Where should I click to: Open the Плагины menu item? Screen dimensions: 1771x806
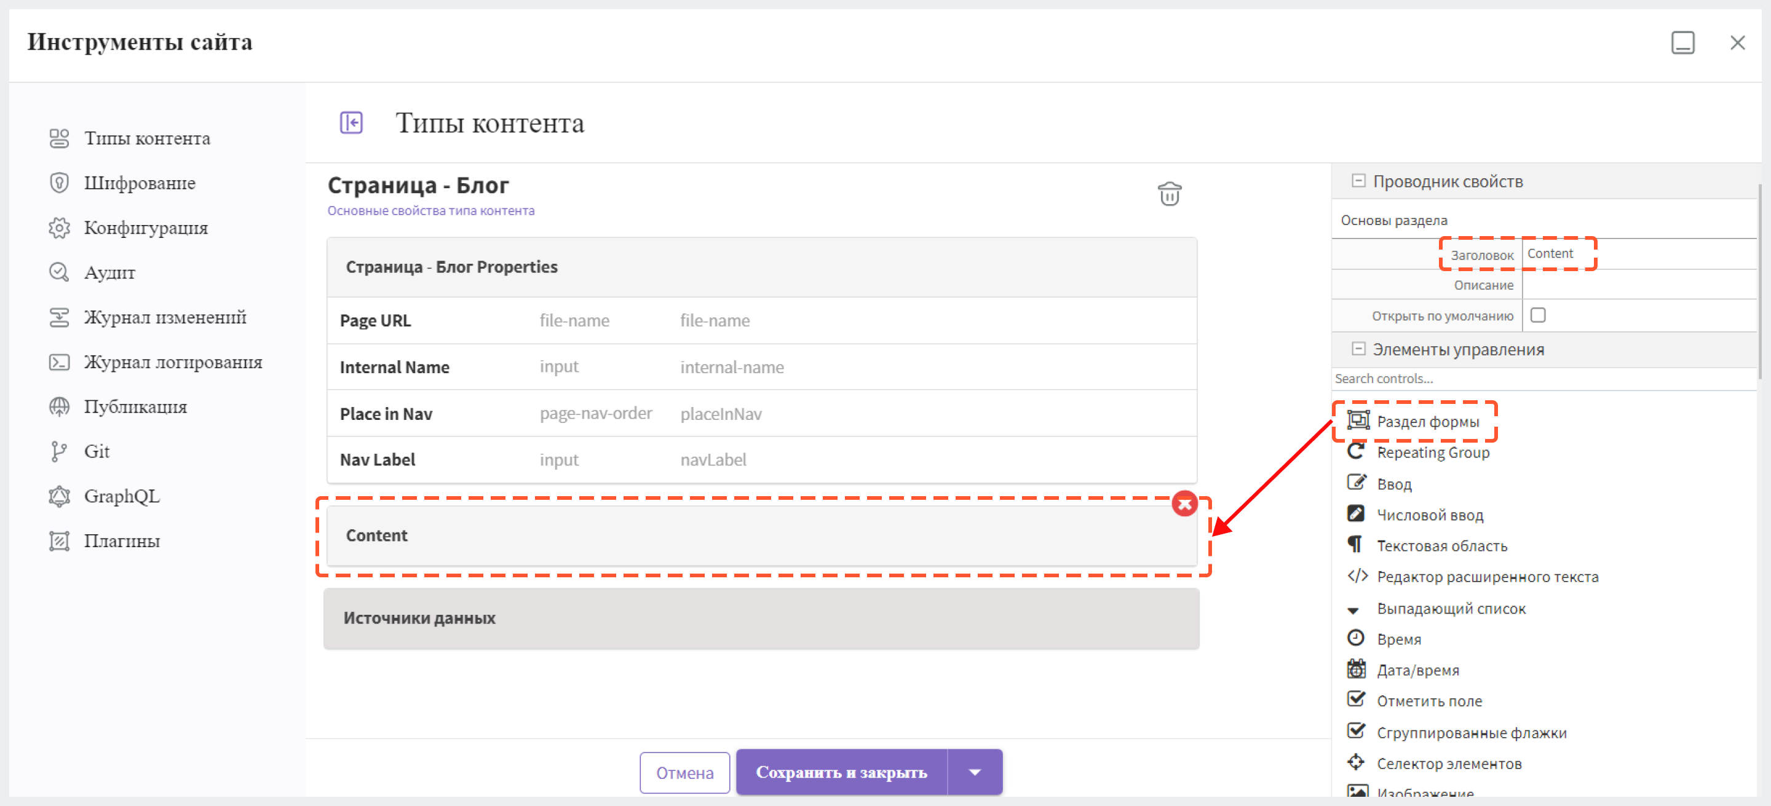click(x=122, y=542)
